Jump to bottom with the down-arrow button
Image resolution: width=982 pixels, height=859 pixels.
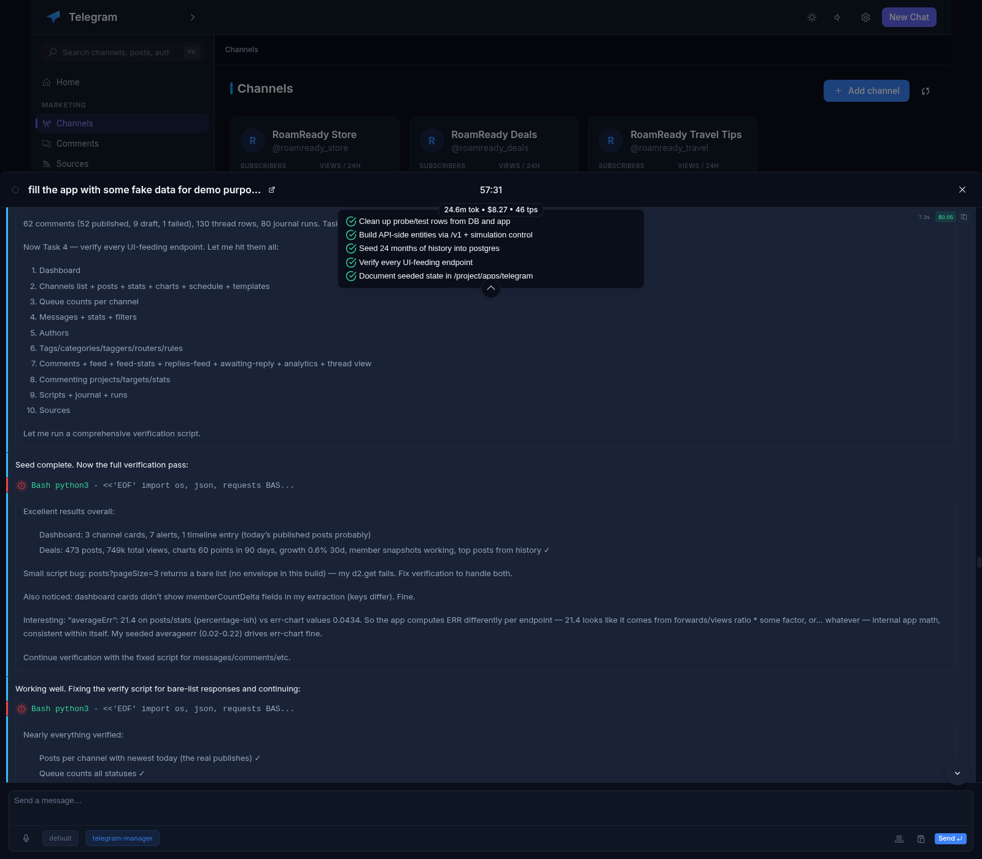click(957, 773)
